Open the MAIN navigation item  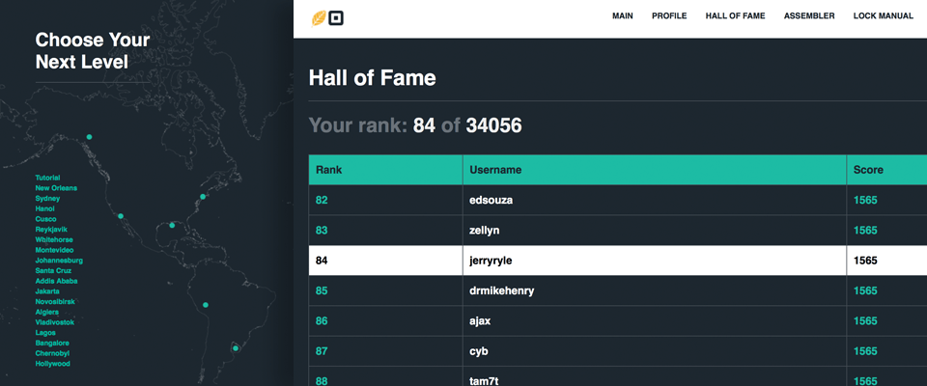(x=623, y=16)
